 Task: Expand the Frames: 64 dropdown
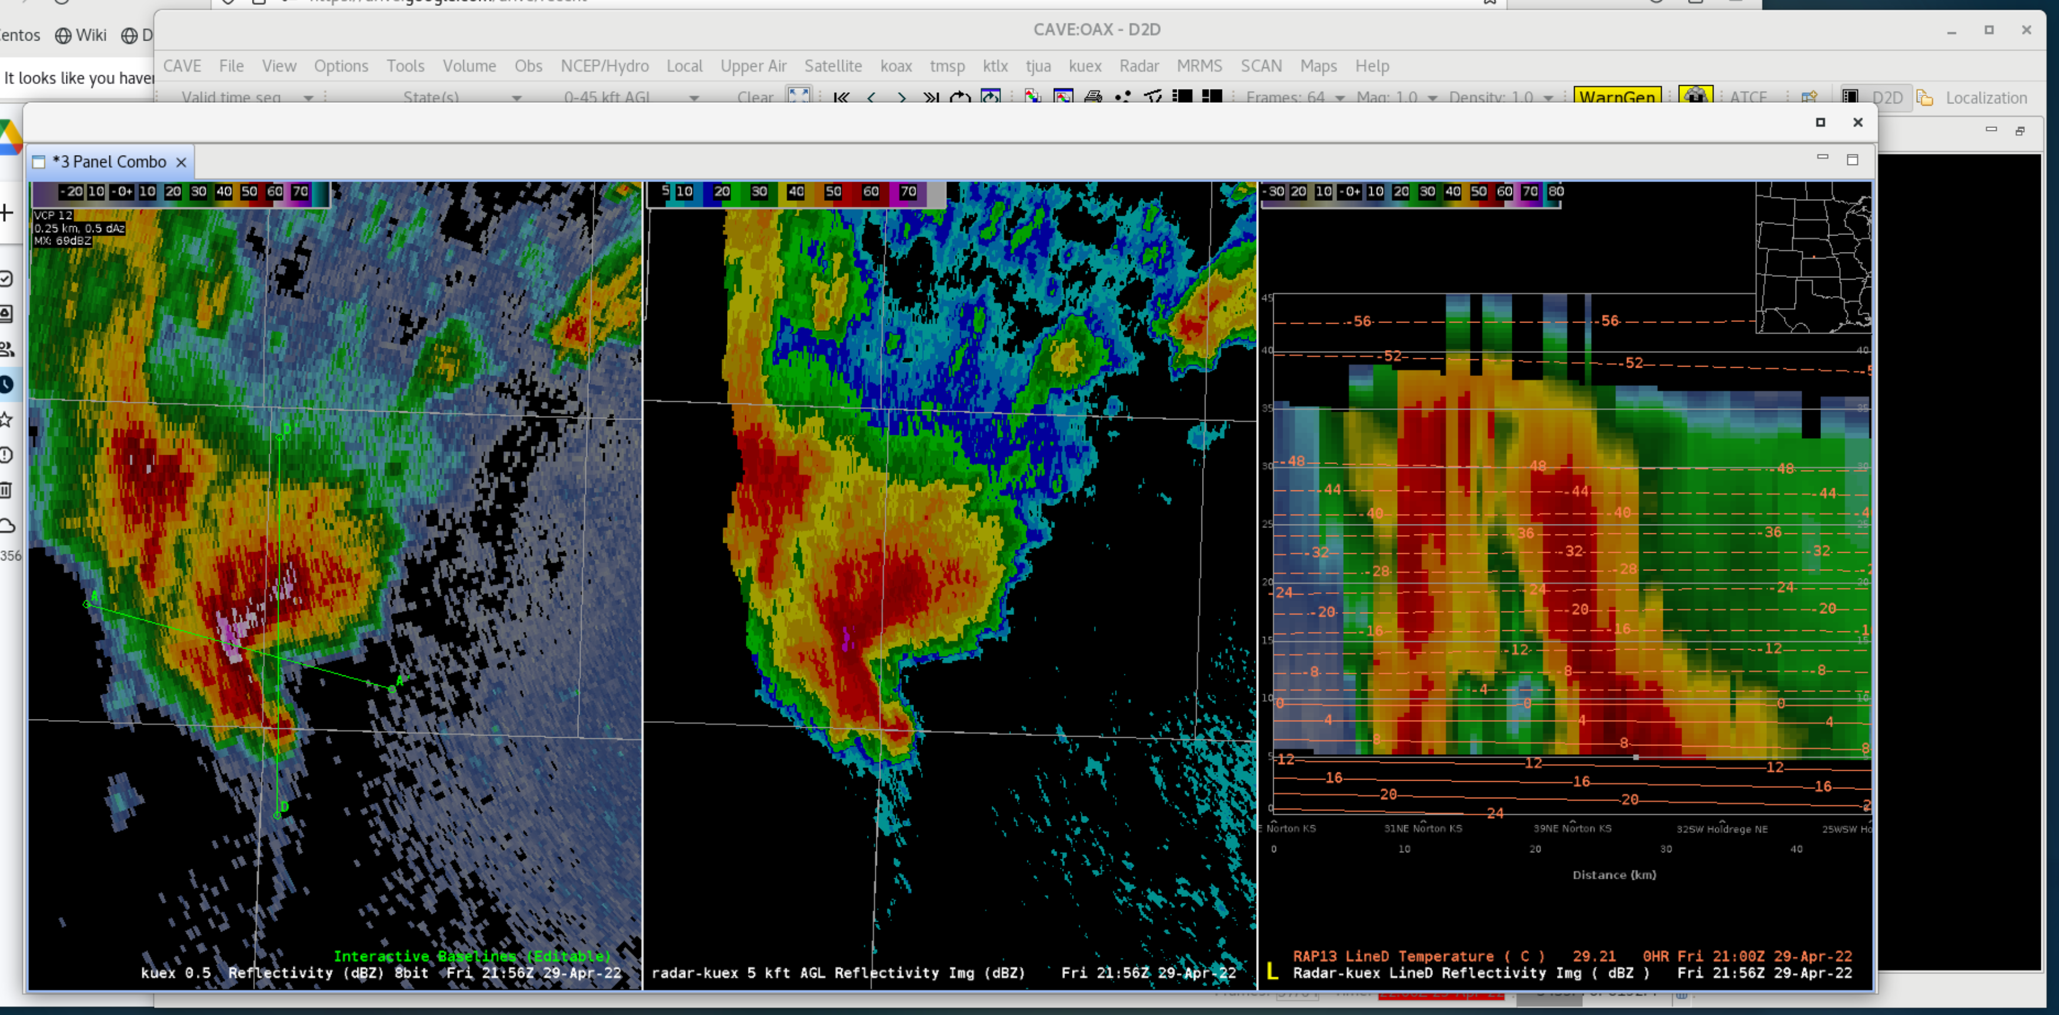[x=1340, y=98]
